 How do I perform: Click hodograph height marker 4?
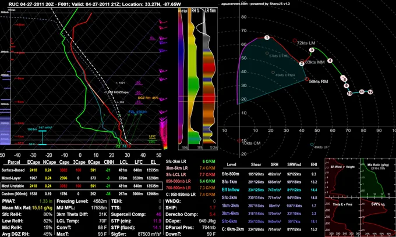click(x=330, y=60)
